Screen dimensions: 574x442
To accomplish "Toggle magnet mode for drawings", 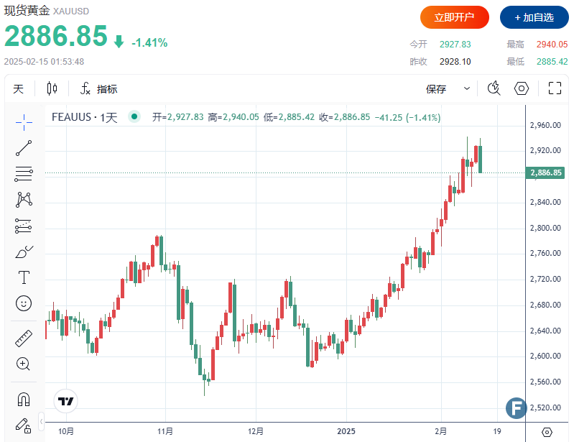I will point(24,399).
